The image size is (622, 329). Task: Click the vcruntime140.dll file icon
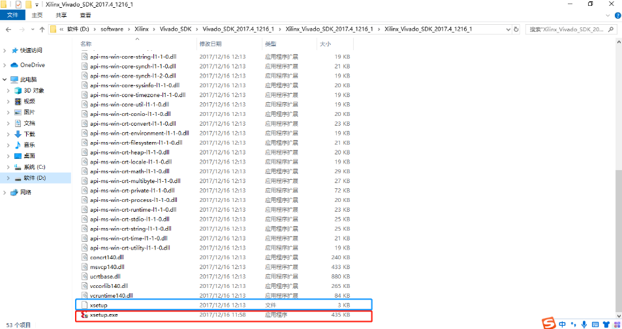pos(84,296)
